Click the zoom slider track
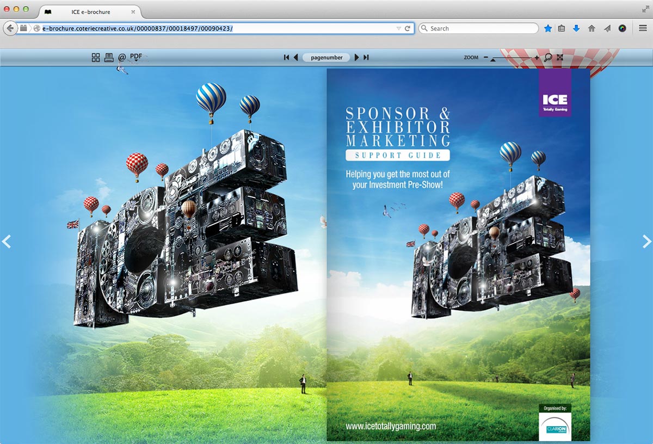 click(x=512, y=57)
